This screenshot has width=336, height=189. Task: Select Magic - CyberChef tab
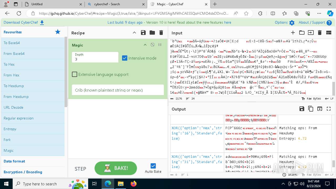pyautogui.click(x=178, y=4)
